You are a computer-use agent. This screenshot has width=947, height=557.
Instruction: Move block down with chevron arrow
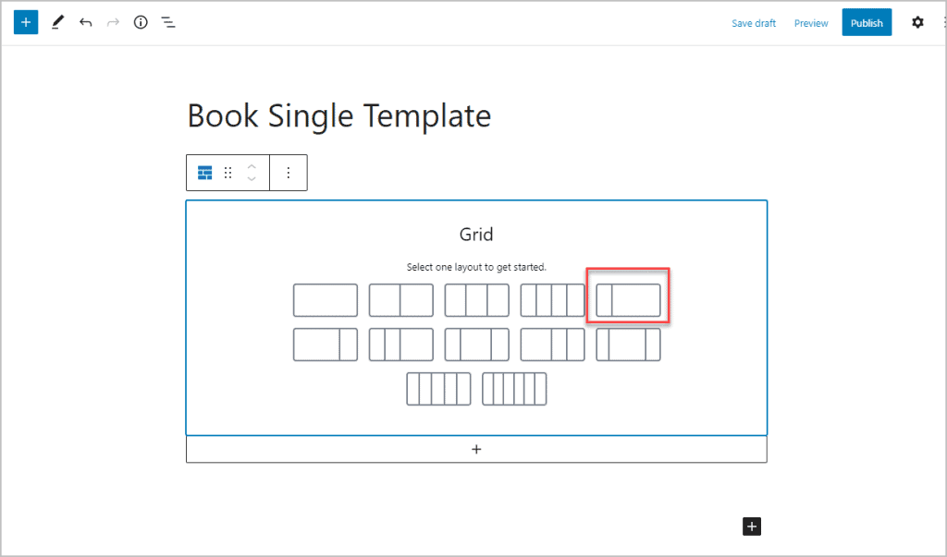point(252,178)
